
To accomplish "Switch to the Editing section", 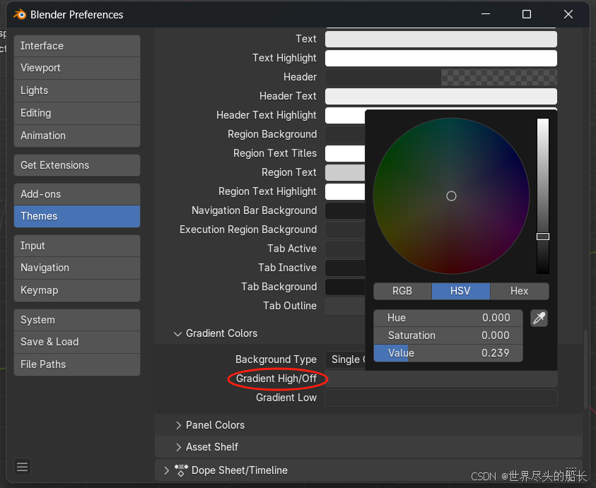I will (77, 113).
